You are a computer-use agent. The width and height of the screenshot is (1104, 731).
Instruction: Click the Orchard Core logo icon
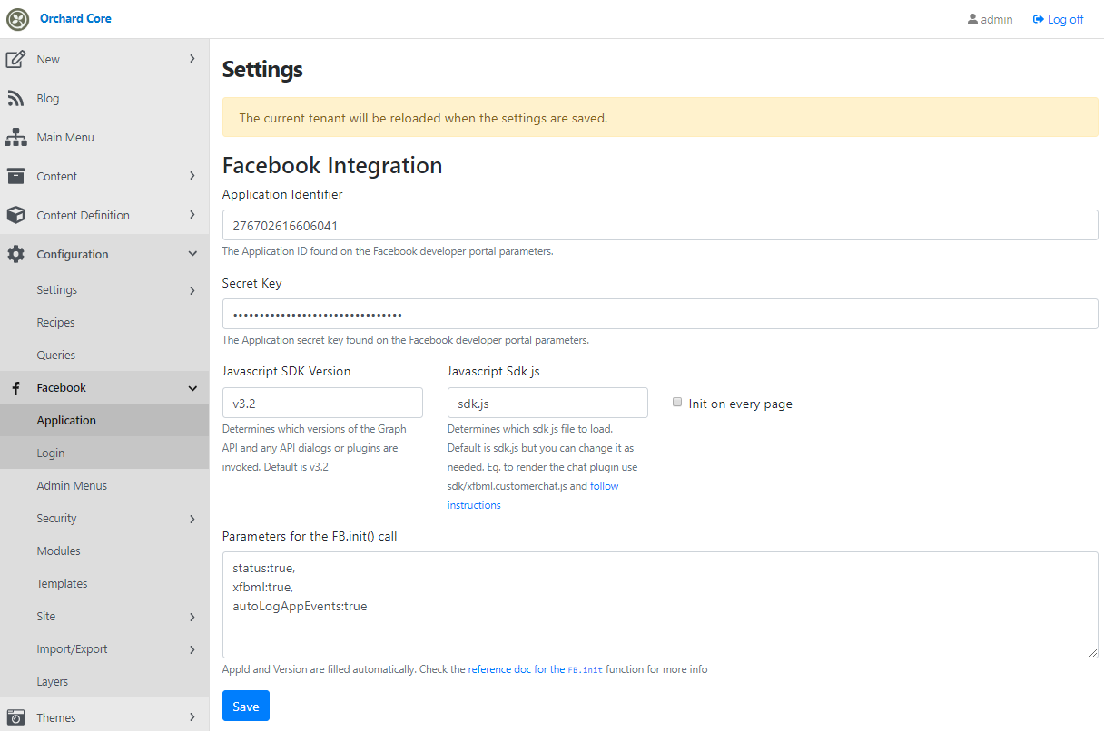point(18,19)
